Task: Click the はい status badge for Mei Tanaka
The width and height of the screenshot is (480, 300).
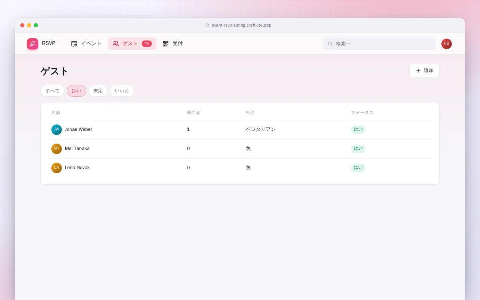Action: 358,148
